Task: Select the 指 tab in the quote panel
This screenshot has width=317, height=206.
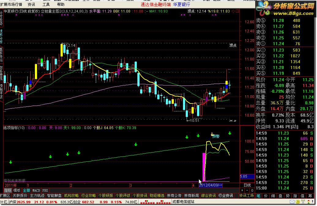Action: [x=295, y=196]
